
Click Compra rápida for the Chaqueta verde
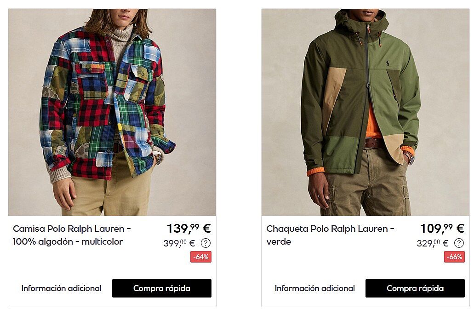click(415, 288)
